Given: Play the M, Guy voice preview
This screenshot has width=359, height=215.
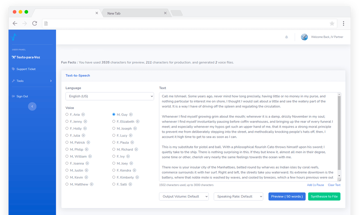Looking at the screenshot, I should 131,115.
